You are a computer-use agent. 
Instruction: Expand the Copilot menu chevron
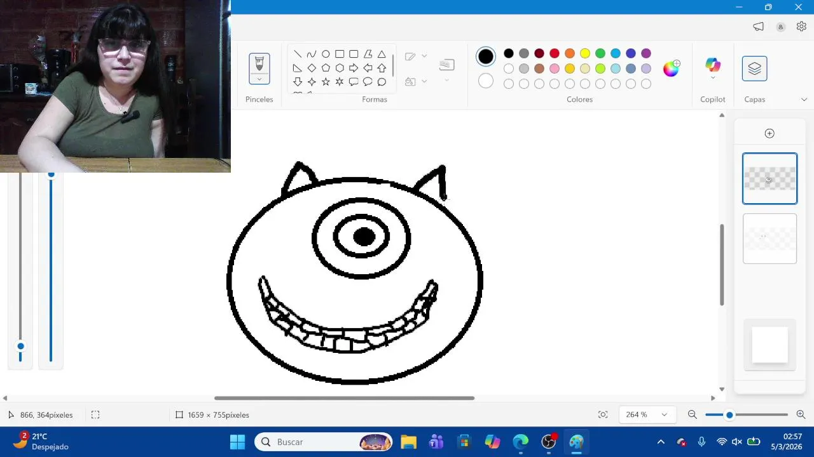[x=713, y=77]
